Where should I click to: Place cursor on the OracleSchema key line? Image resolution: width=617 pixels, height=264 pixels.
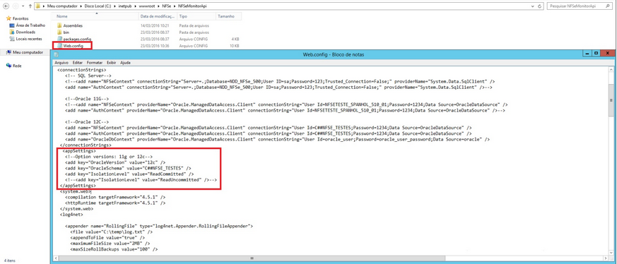tap(129, 168)
